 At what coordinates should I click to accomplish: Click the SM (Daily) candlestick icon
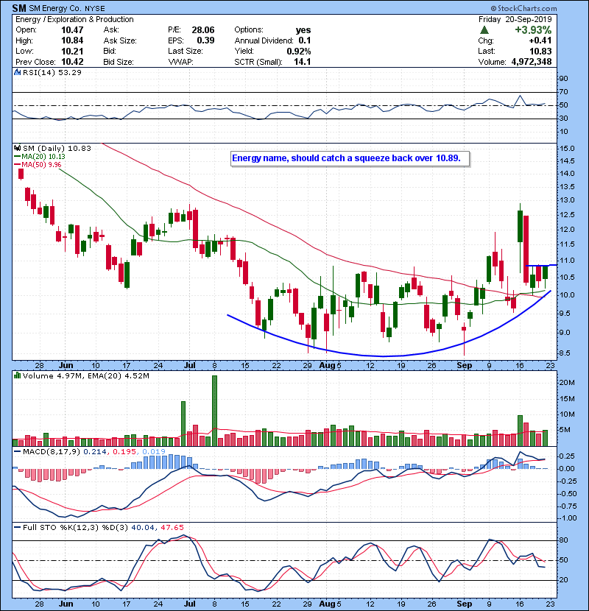pos(17,148)
